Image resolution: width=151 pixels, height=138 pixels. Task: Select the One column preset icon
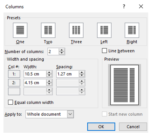click(x=20, y=30)
